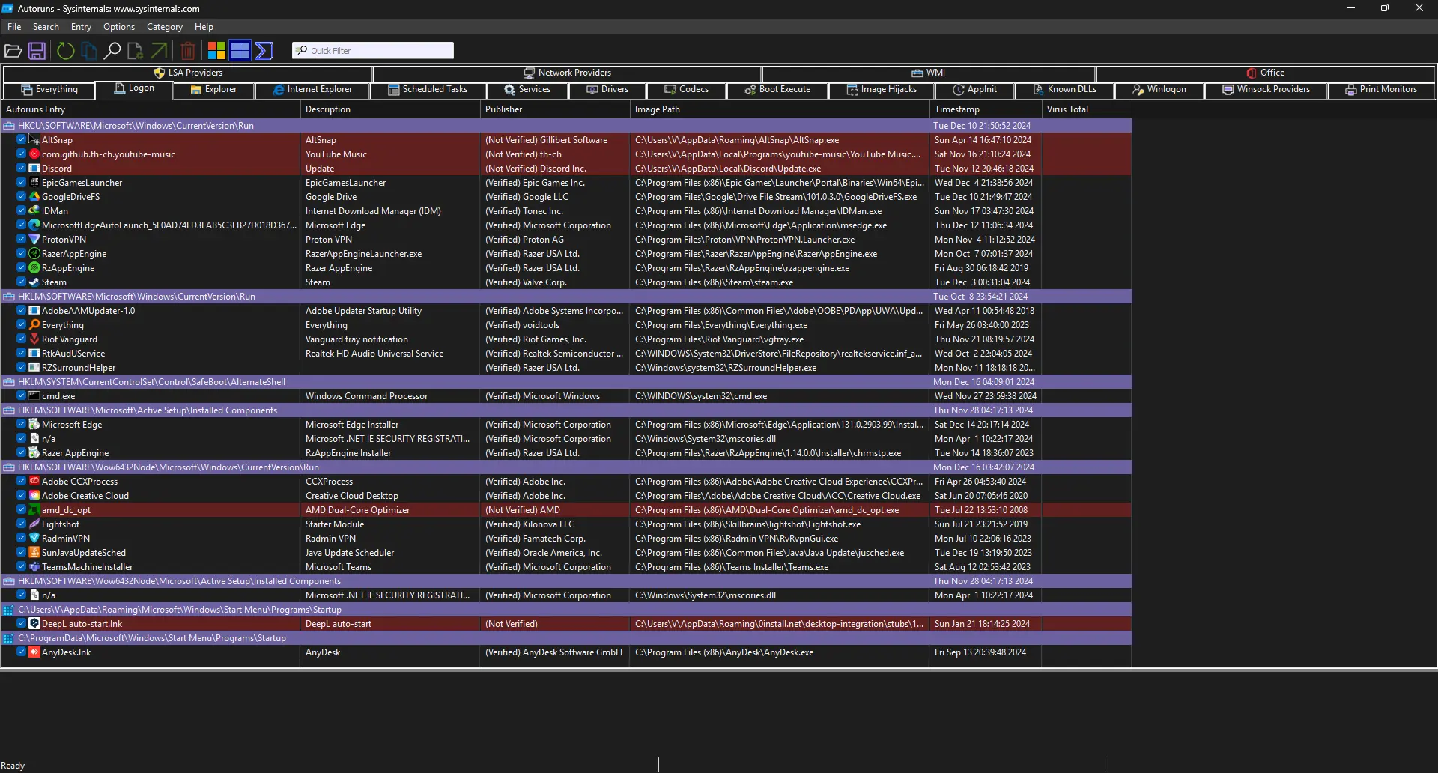Click the Jump to Entry arrow icon
Viewport: 1438px width, 773px height.
click(160, 51)
